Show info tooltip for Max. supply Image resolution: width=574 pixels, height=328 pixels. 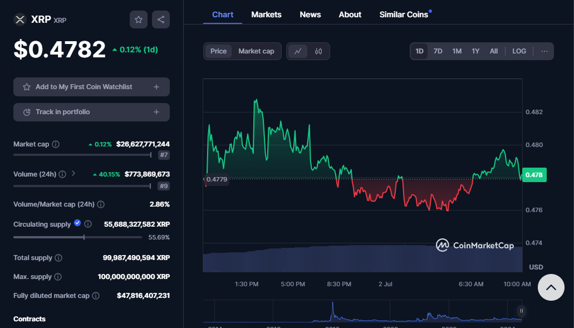pos(58,277)
